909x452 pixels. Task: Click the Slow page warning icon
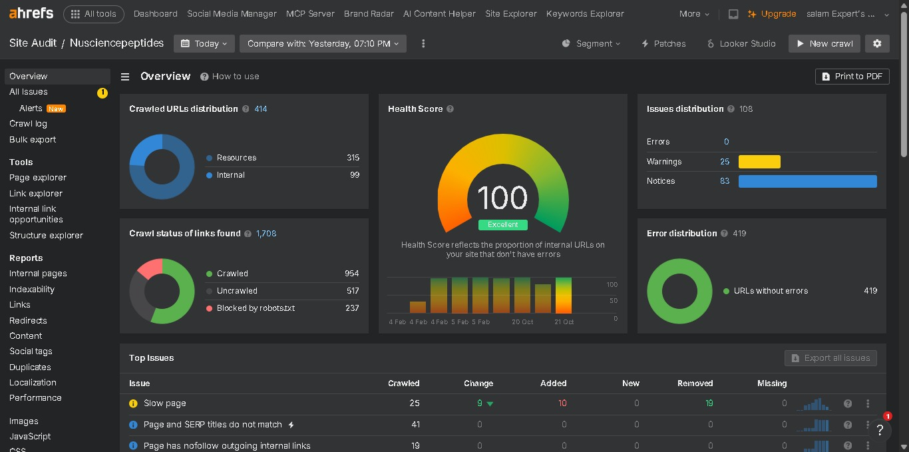click(x=133, y=403)
